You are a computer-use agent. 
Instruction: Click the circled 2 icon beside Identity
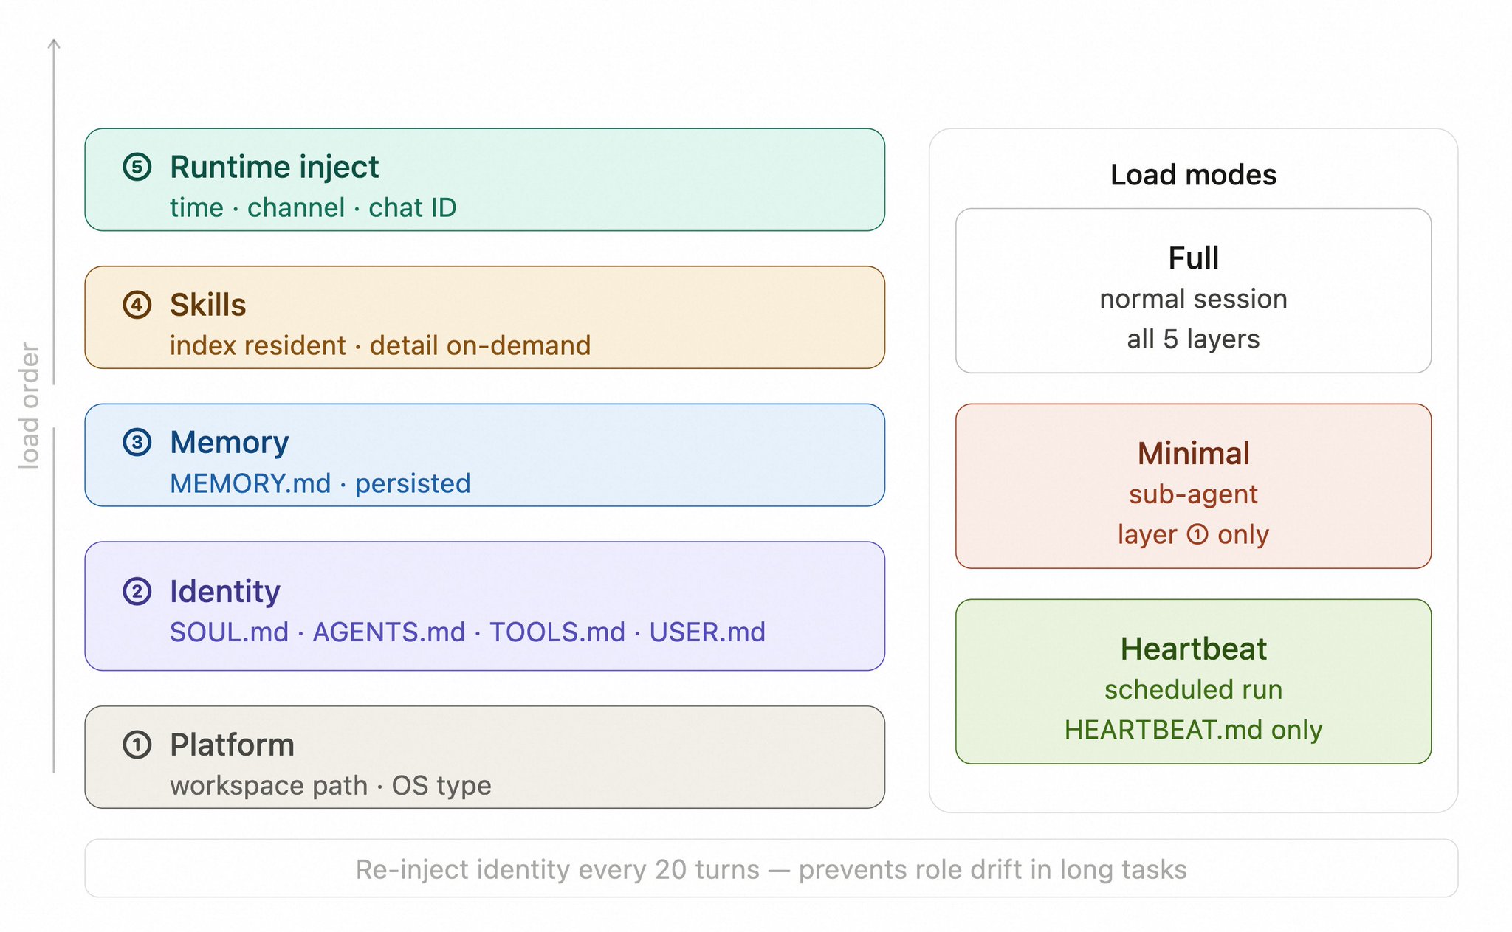tap(137, 591)
